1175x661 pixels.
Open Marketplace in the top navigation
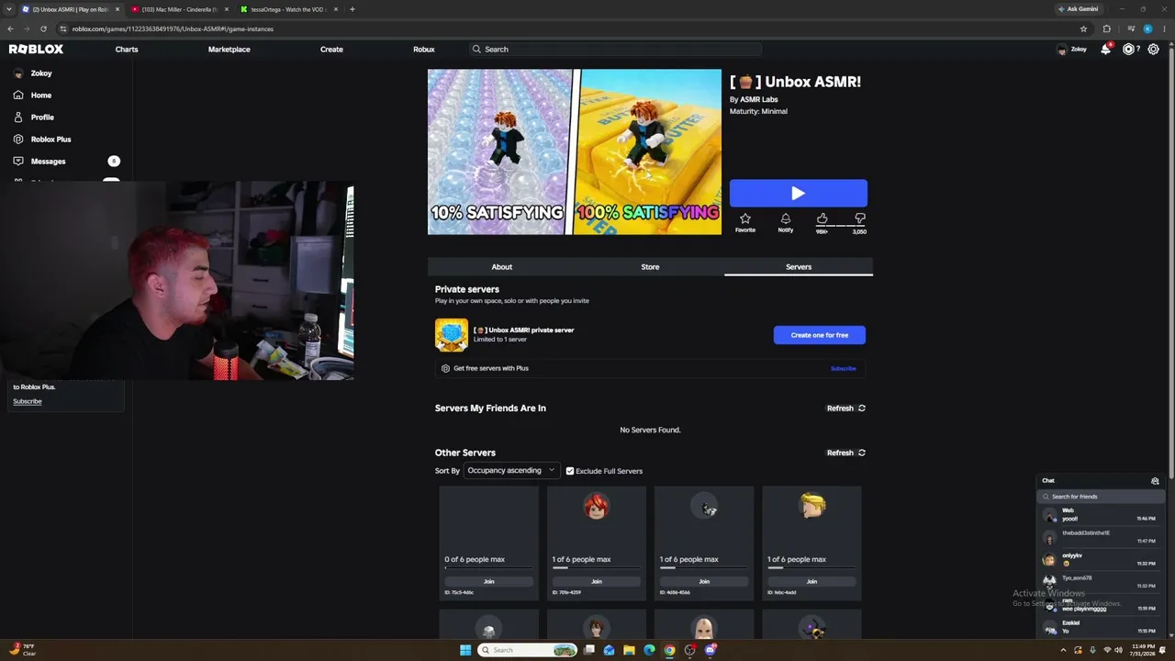229,50
